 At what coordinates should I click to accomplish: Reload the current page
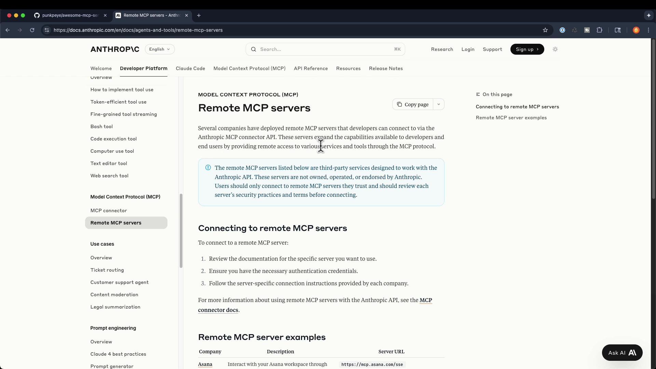coord(32,30)
